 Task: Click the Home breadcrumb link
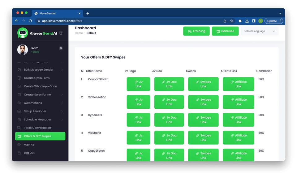coord(79,33)
